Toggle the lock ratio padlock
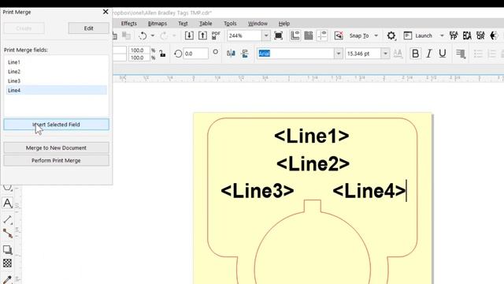This screenshot has height=284, width=504. pos(163,54)
